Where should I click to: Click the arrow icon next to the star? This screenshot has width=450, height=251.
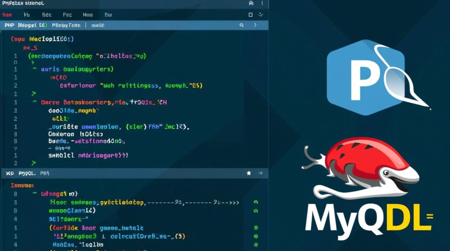[x=260, y=173]
